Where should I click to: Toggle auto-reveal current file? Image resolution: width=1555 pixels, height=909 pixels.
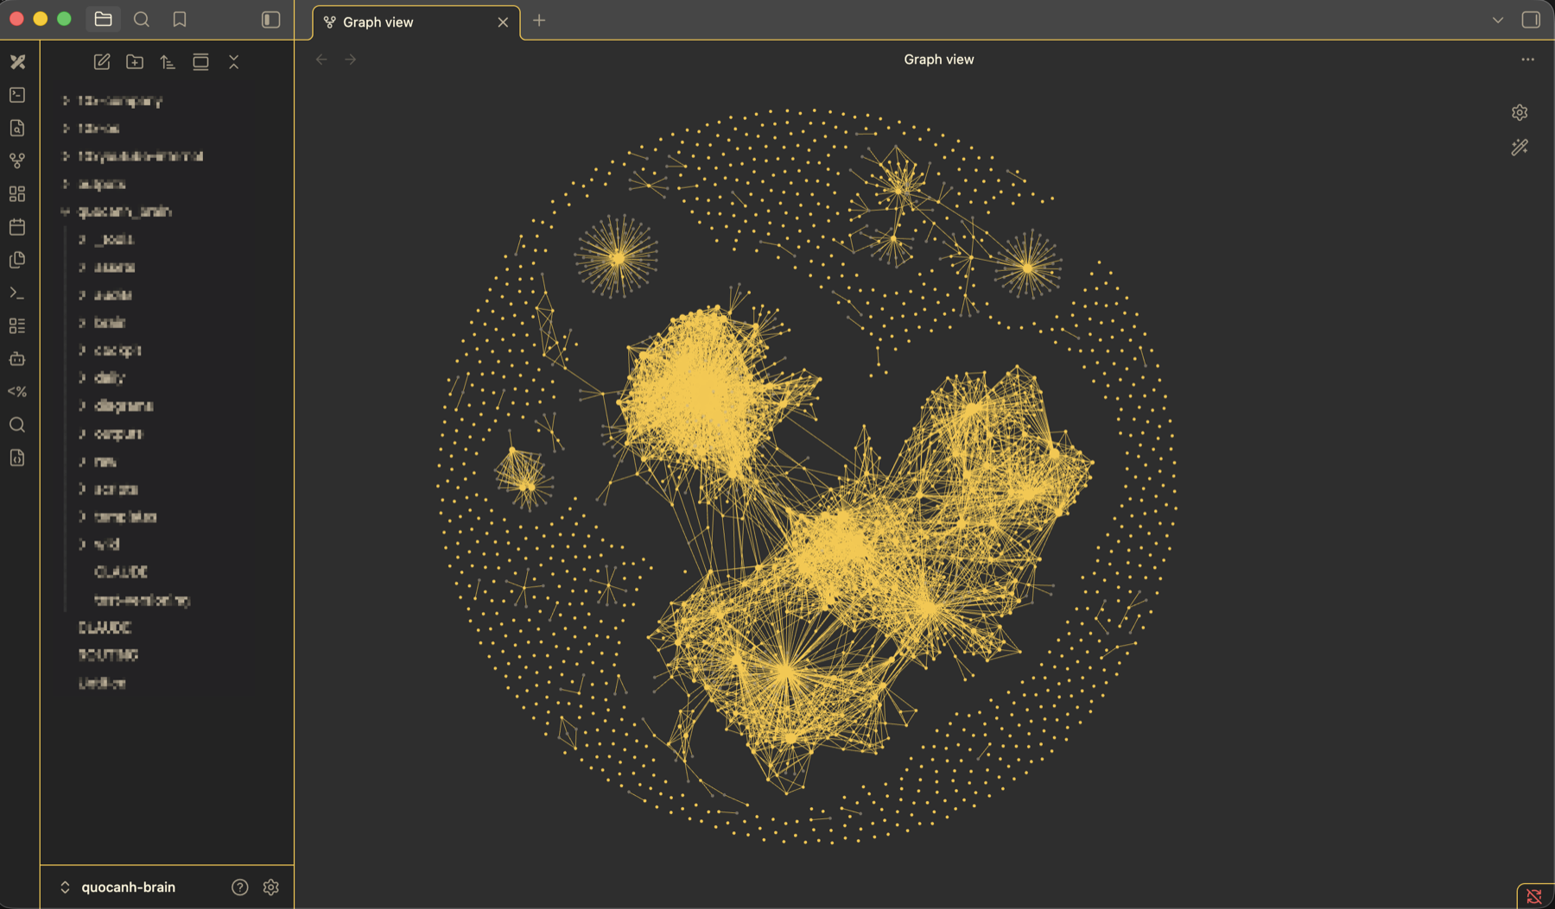click(200, 62)
